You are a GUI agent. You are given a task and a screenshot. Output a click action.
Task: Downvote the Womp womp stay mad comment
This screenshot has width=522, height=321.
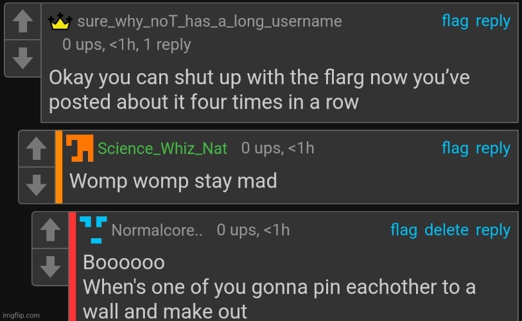[37, 185]
